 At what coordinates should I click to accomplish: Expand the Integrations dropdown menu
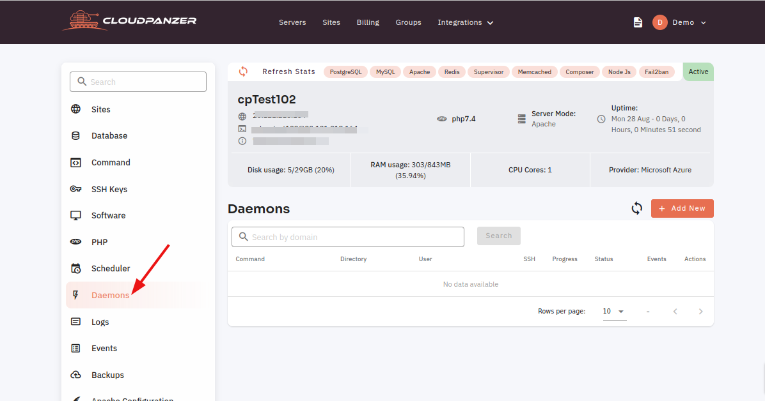click(466, 22)
